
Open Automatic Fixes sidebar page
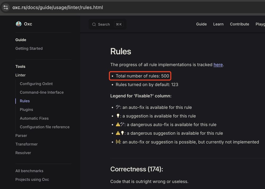(34, 118)
